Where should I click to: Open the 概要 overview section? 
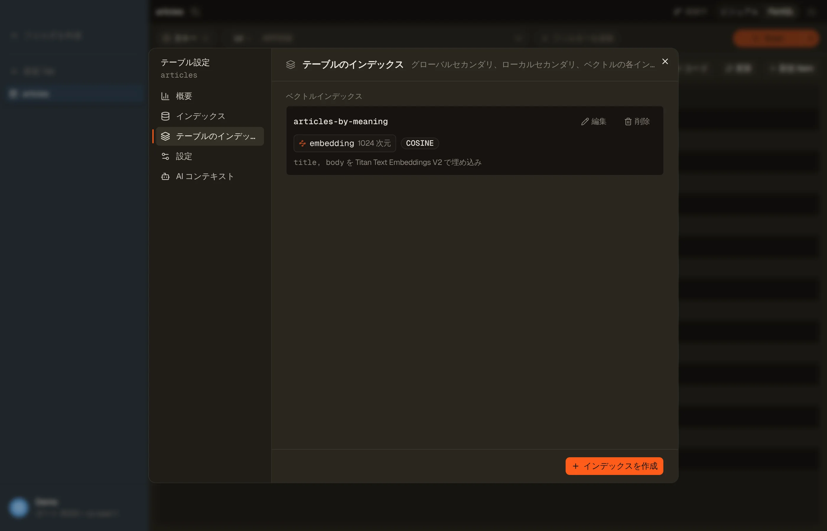[210, 96]
